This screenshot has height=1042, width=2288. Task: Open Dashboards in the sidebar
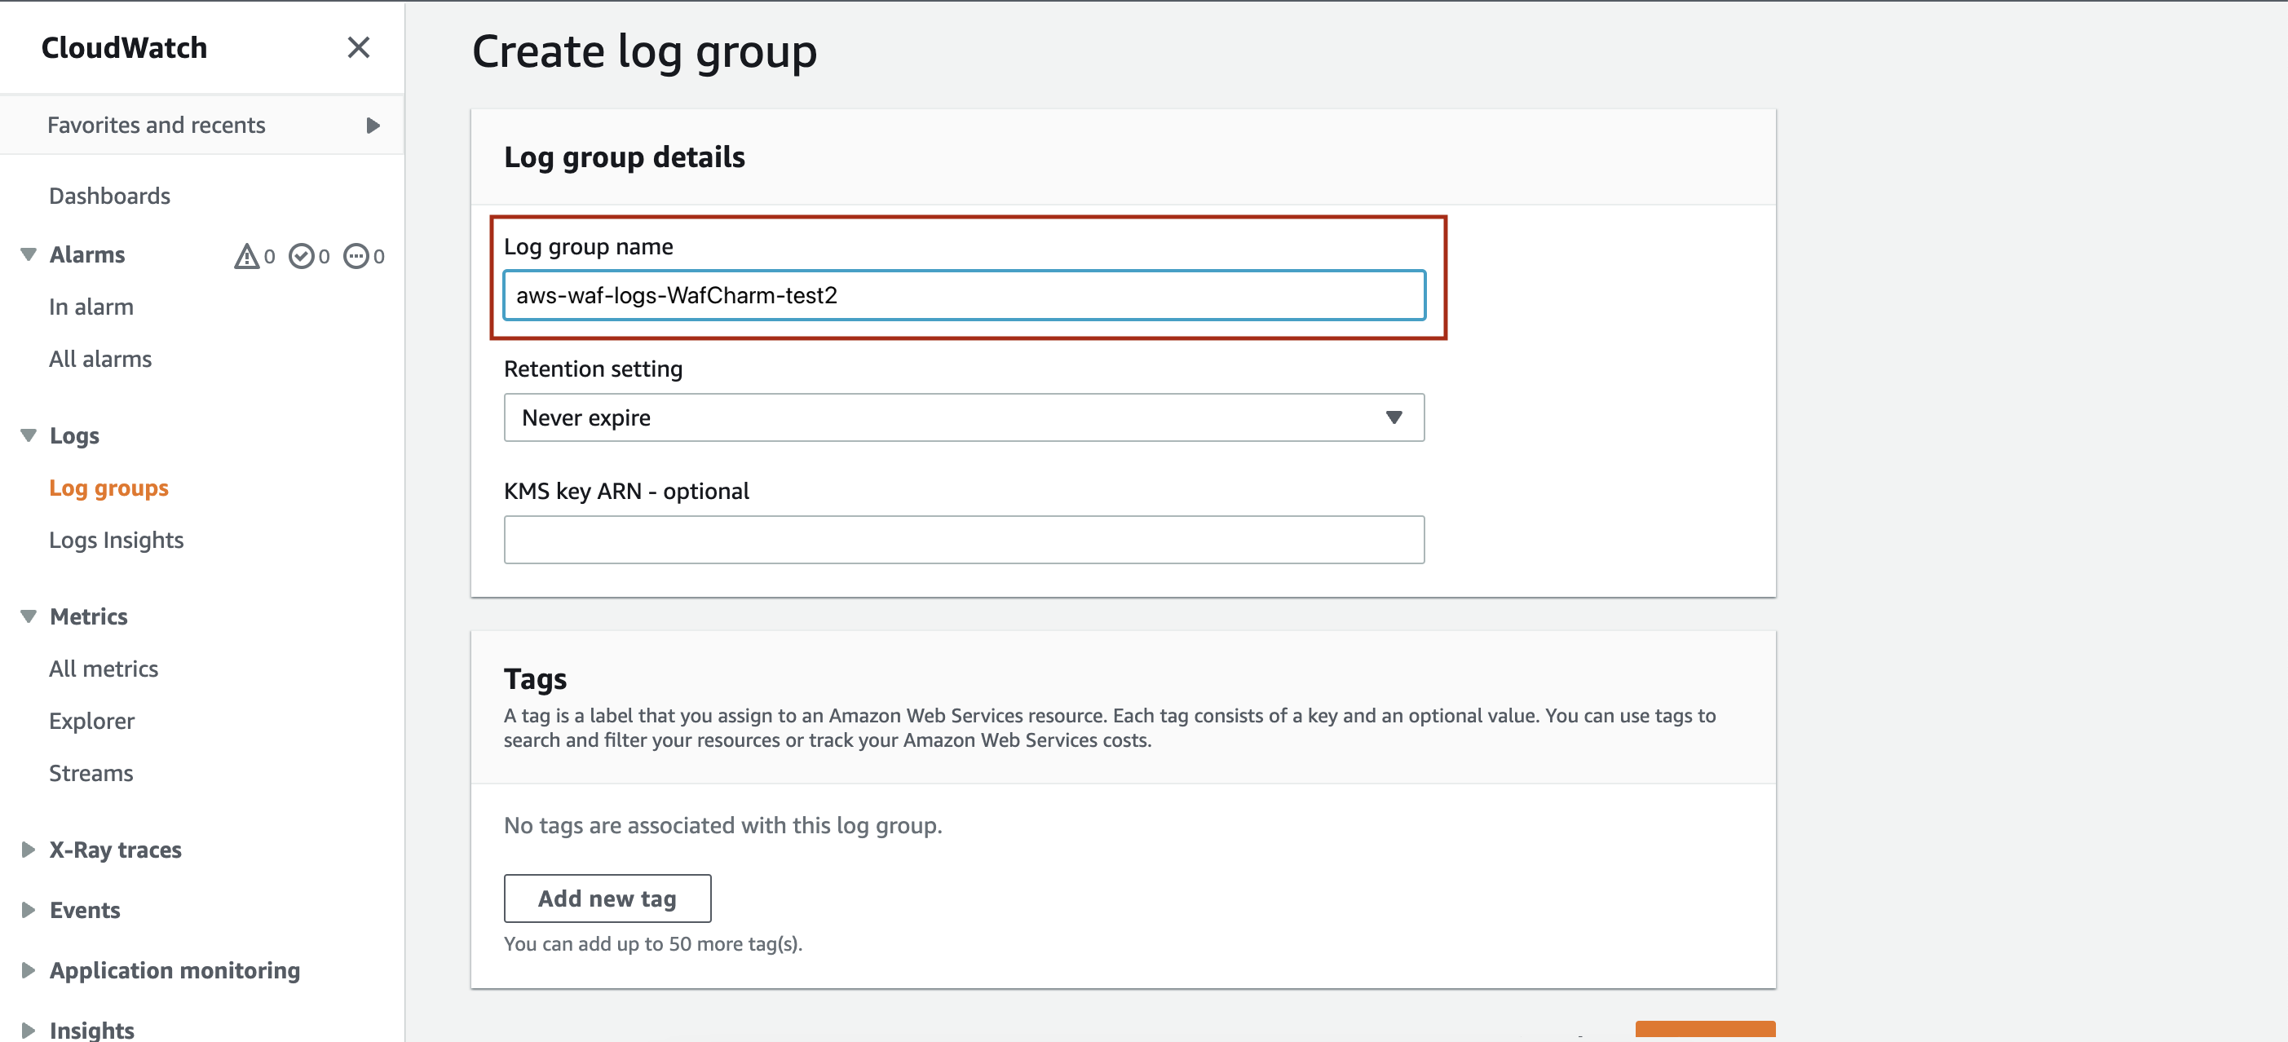(109, 196)
